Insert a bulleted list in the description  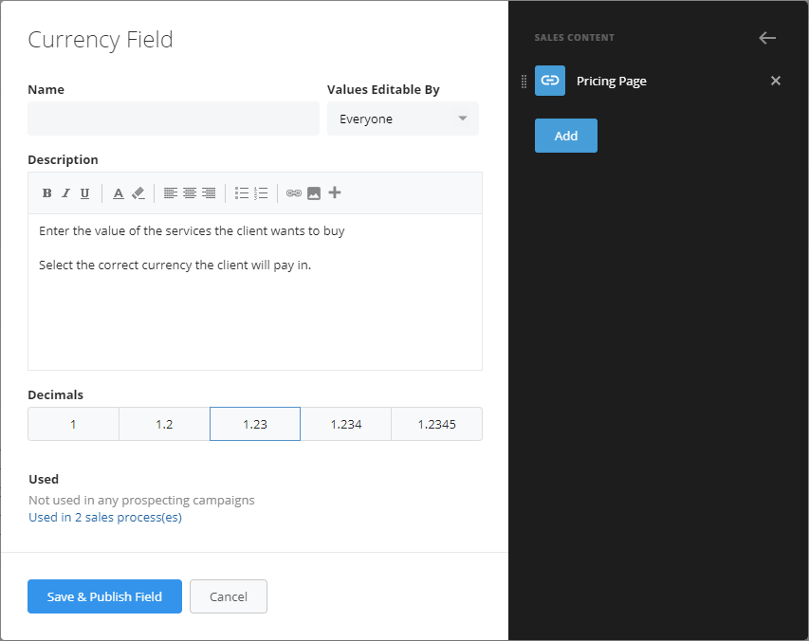point(242,192)
